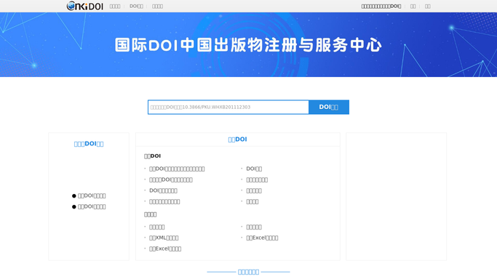Open the third menu item in header navigation
Image resolution: width=497 pixels, height=279 pixels.
coord(157,7)
